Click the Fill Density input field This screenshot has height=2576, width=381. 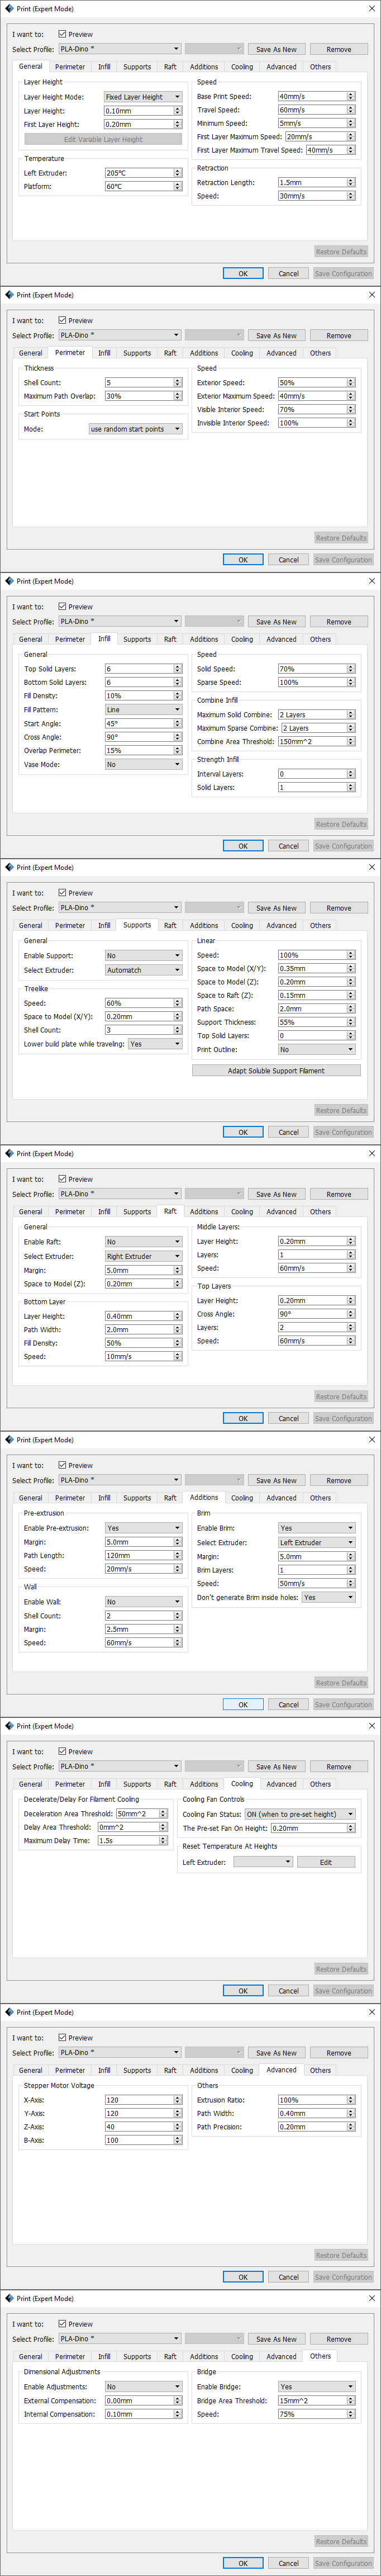pyautogui.click(x=139, y=696)
